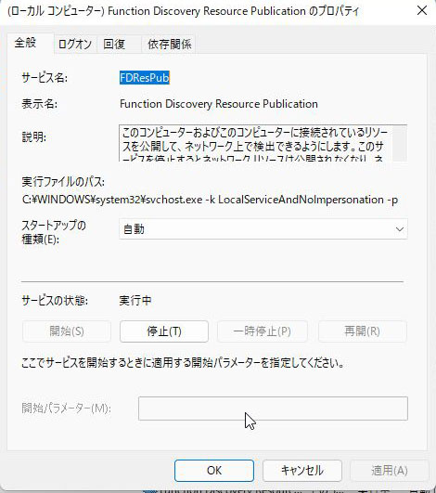Confirm with the OK button
The height and width of the screenshot is (493, 436).
214,471
